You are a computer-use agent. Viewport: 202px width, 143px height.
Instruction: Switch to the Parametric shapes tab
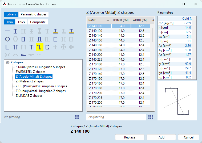point(34,14)
